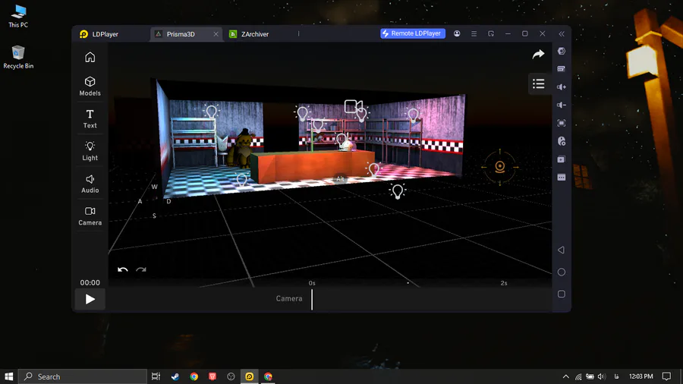Undo the last action
The width and height of the screenshot is (683, 384).
click(x=122, y=269)
